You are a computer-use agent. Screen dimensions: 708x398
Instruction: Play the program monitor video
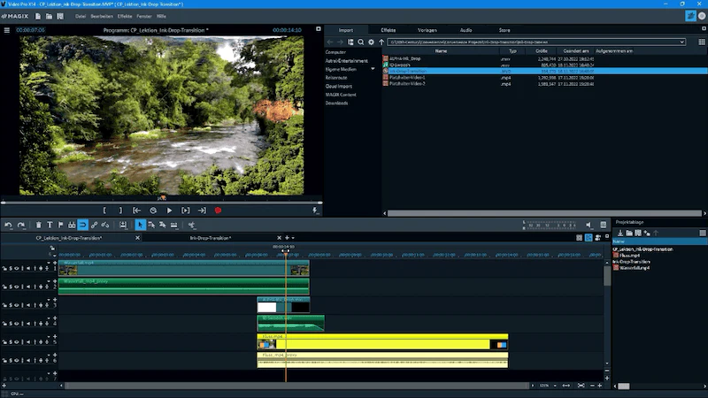tap(169, 210)
